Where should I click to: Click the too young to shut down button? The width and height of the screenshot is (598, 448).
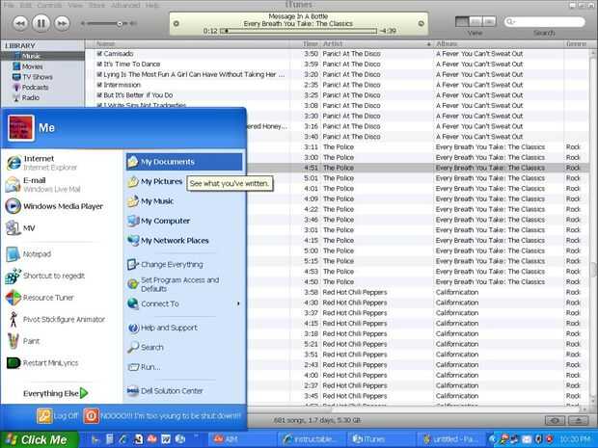[162, 416]
